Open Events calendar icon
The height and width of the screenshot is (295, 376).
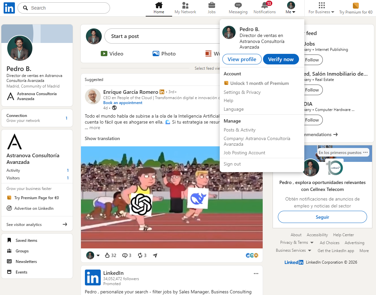pos(9,272)
